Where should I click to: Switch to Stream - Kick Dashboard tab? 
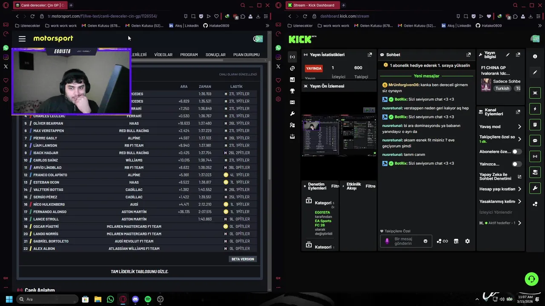(312, 5)
